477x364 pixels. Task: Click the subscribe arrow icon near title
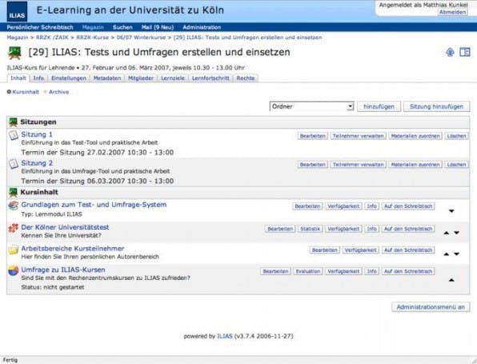coord(450,52)
